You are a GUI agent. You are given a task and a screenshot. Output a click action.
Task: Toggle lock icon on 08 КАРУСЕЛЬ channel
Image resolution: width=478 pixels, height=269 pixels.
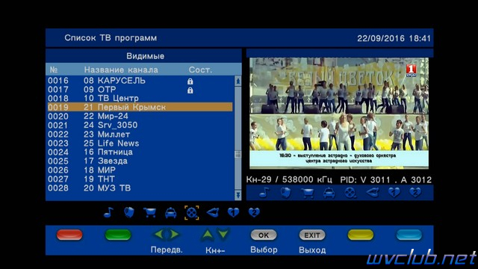(190, 81)
